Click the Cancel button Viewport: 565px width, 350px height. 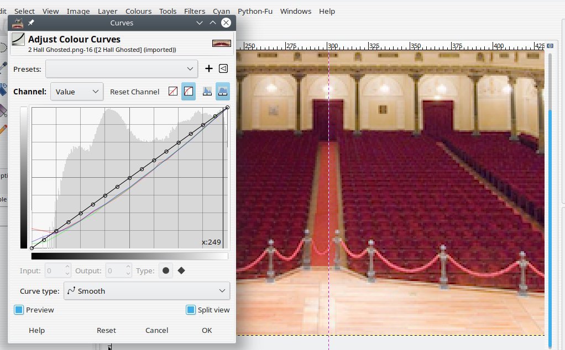[x=157, y=330]
